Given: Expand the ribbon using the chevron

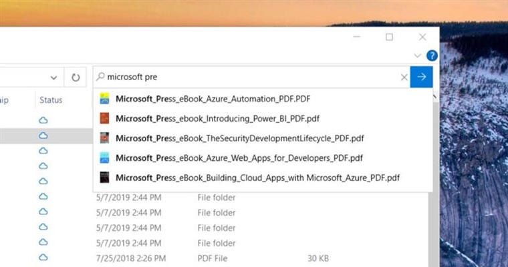Looking at the screenshot, I should click(x=418, y=55).
